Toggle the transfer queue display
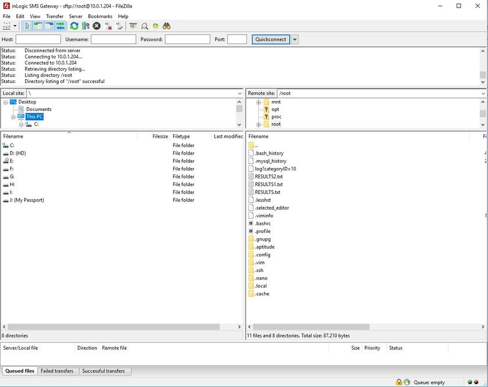The width and height of the screenshot is (488, 387). (60, 26)
